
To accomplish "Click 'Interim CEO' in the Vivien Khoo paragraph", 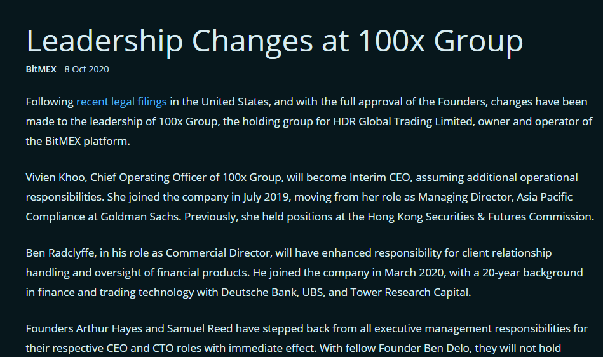I will pyautogui.click(x=381, y=177).
